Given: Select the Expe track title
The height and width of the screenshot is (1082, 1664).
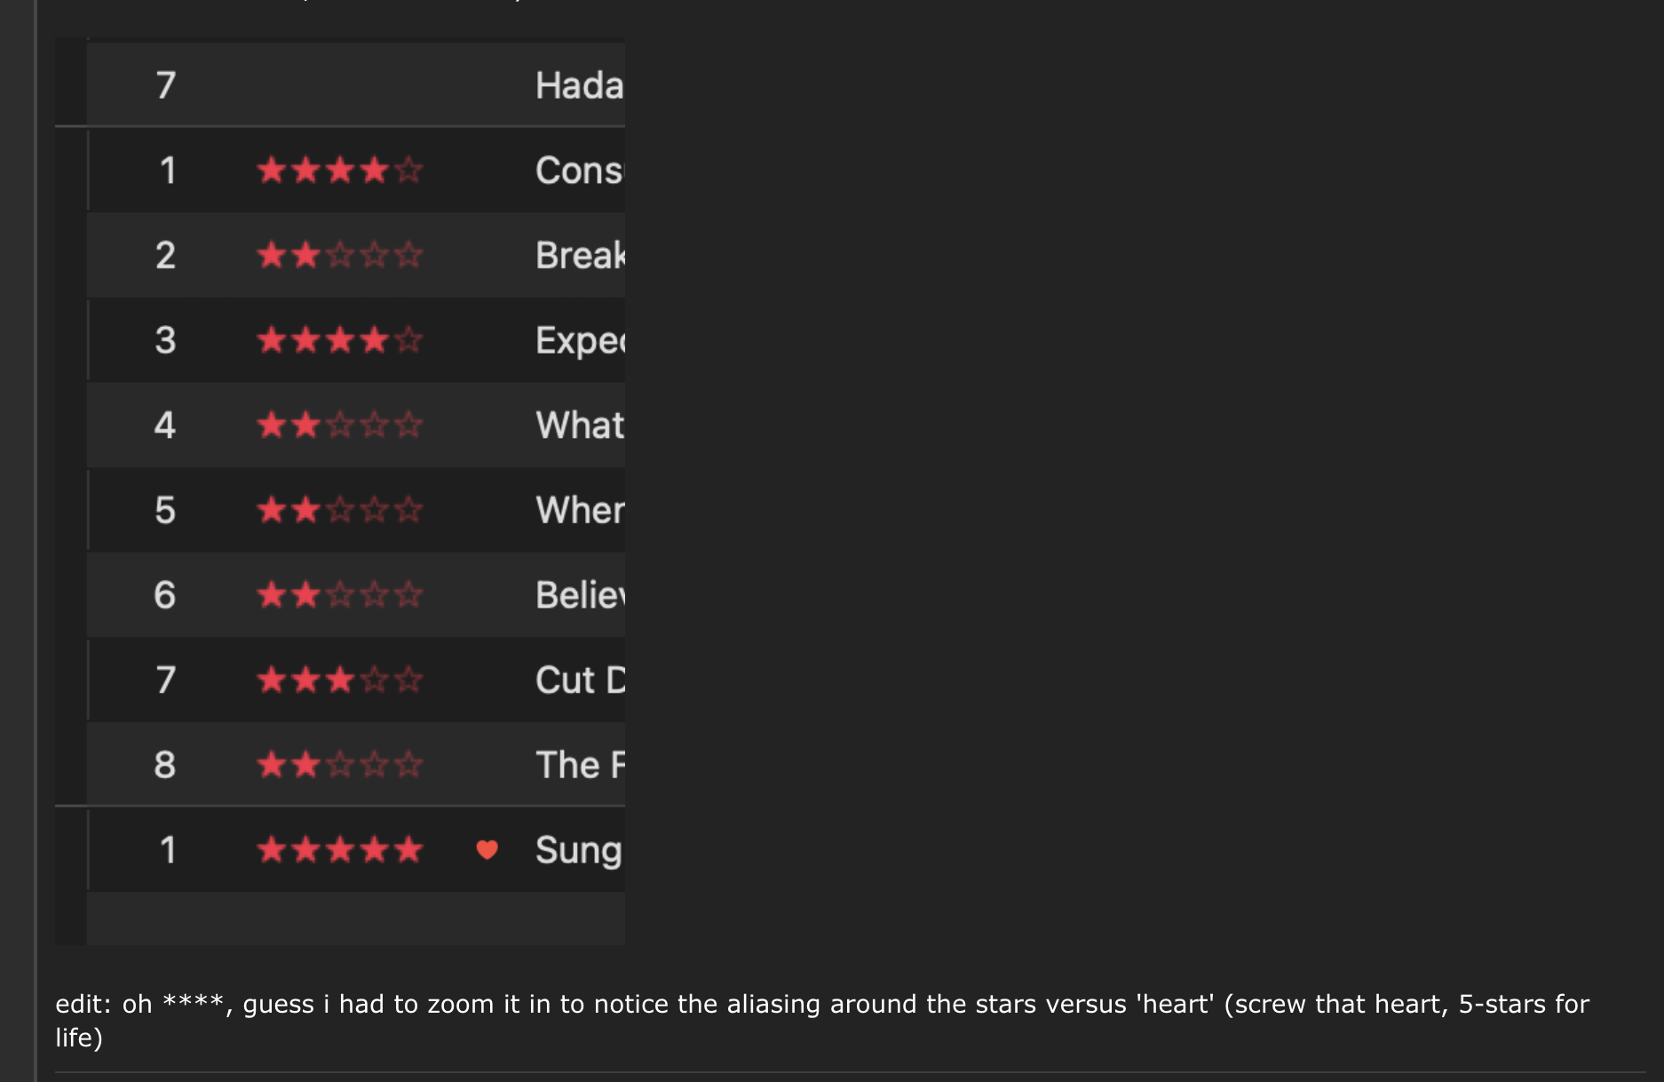Looking at the screenshot, I should click(x=580, y=340).
